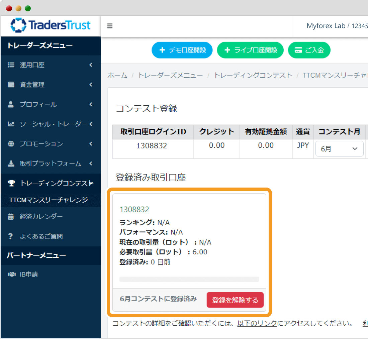This screenshot has width=368, height=339.
Task: Click the contest progress bar
Action: coord(189,279)
